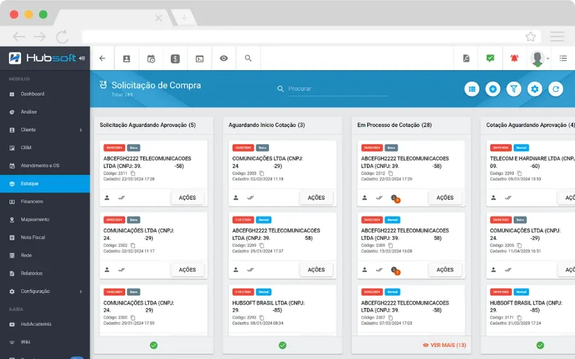Open the toolbar magnifier search icon
The height and width of the screenshot is (359, 575).
tap(249, 58)
